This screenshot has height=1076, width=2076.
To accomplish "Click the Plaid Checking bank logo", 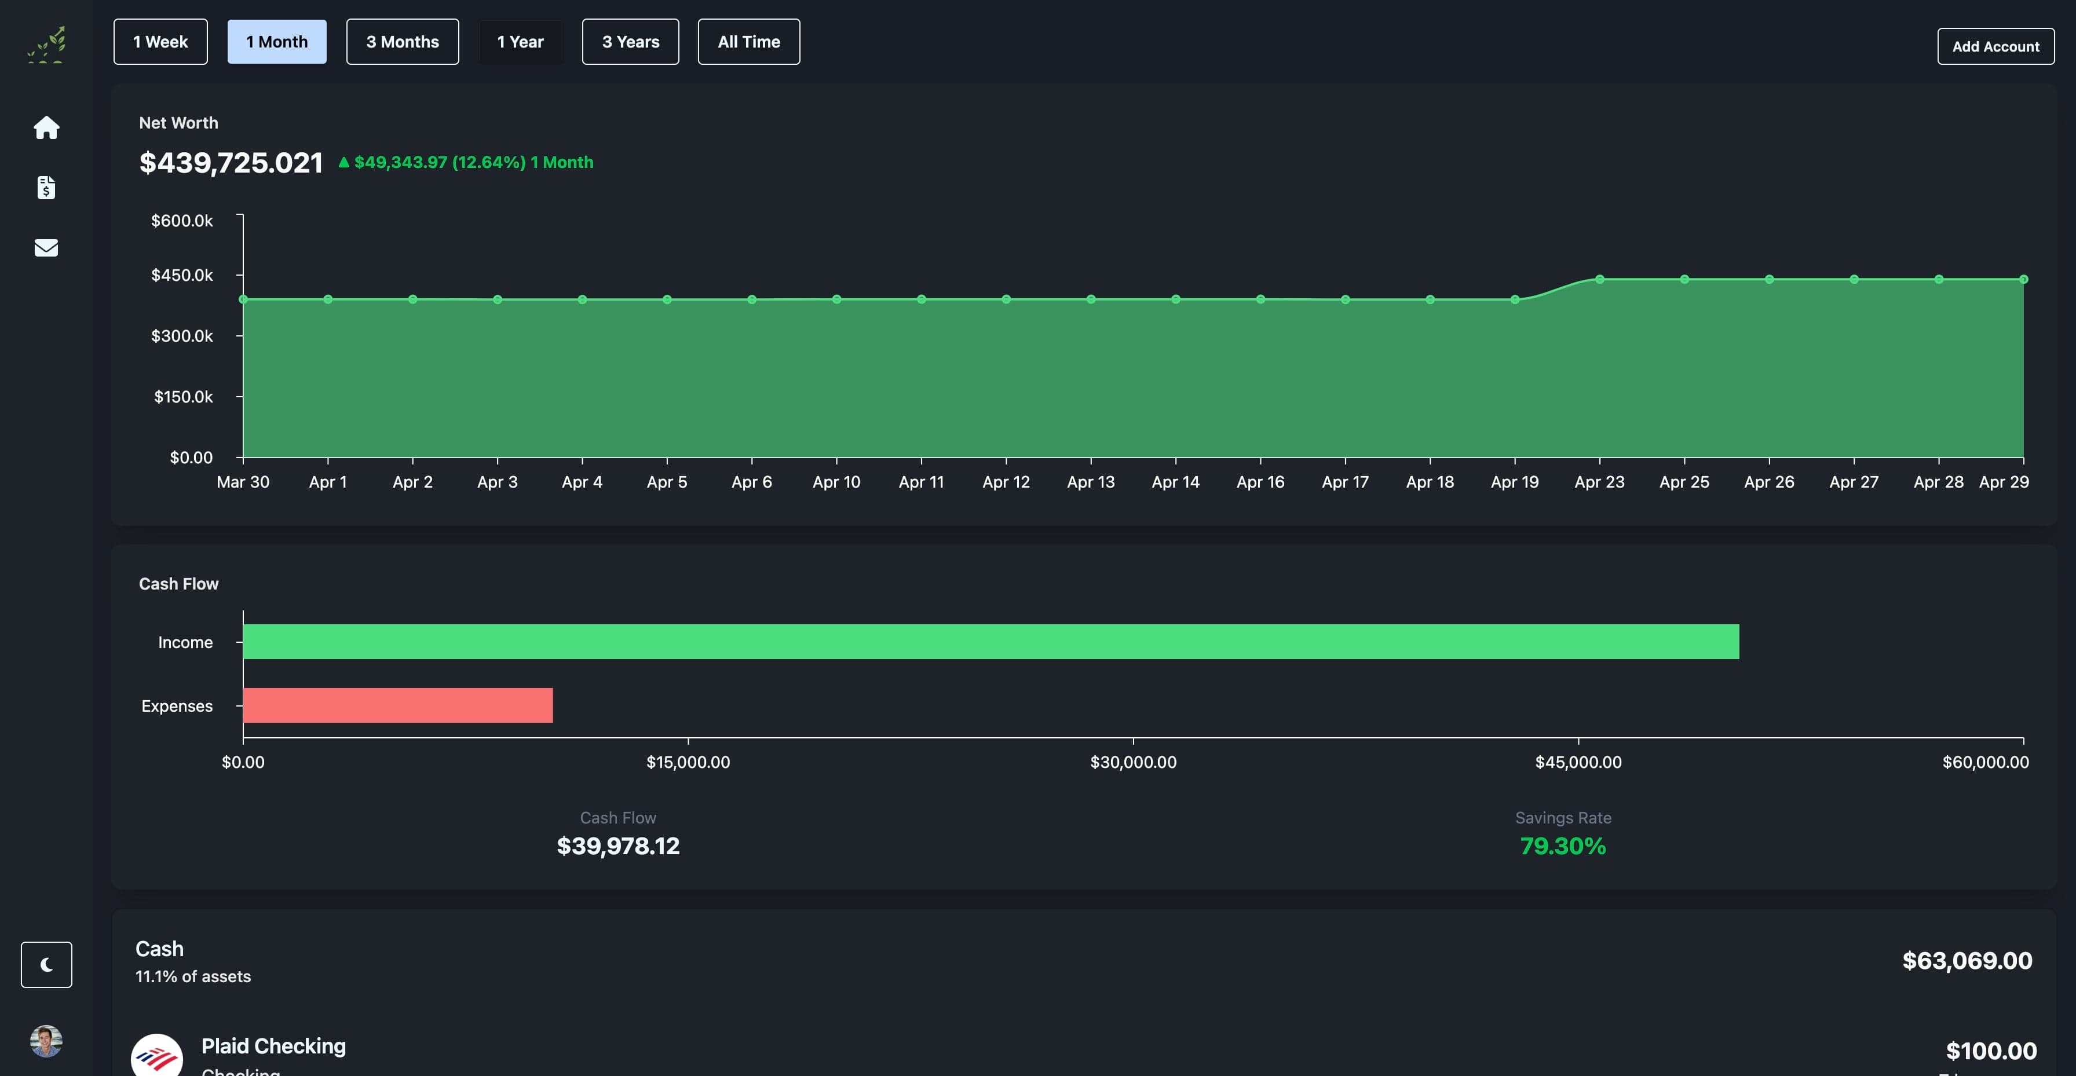I will (156, 1055).
